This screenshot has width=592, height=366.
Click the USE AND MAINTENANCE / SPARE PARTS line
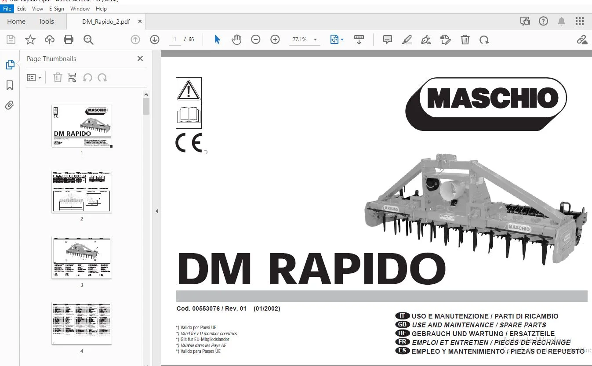479,325
